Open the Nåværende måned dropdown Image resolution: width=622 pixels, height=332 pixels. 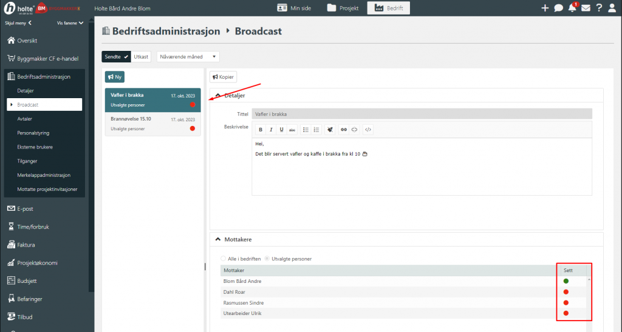click(188, 56)
